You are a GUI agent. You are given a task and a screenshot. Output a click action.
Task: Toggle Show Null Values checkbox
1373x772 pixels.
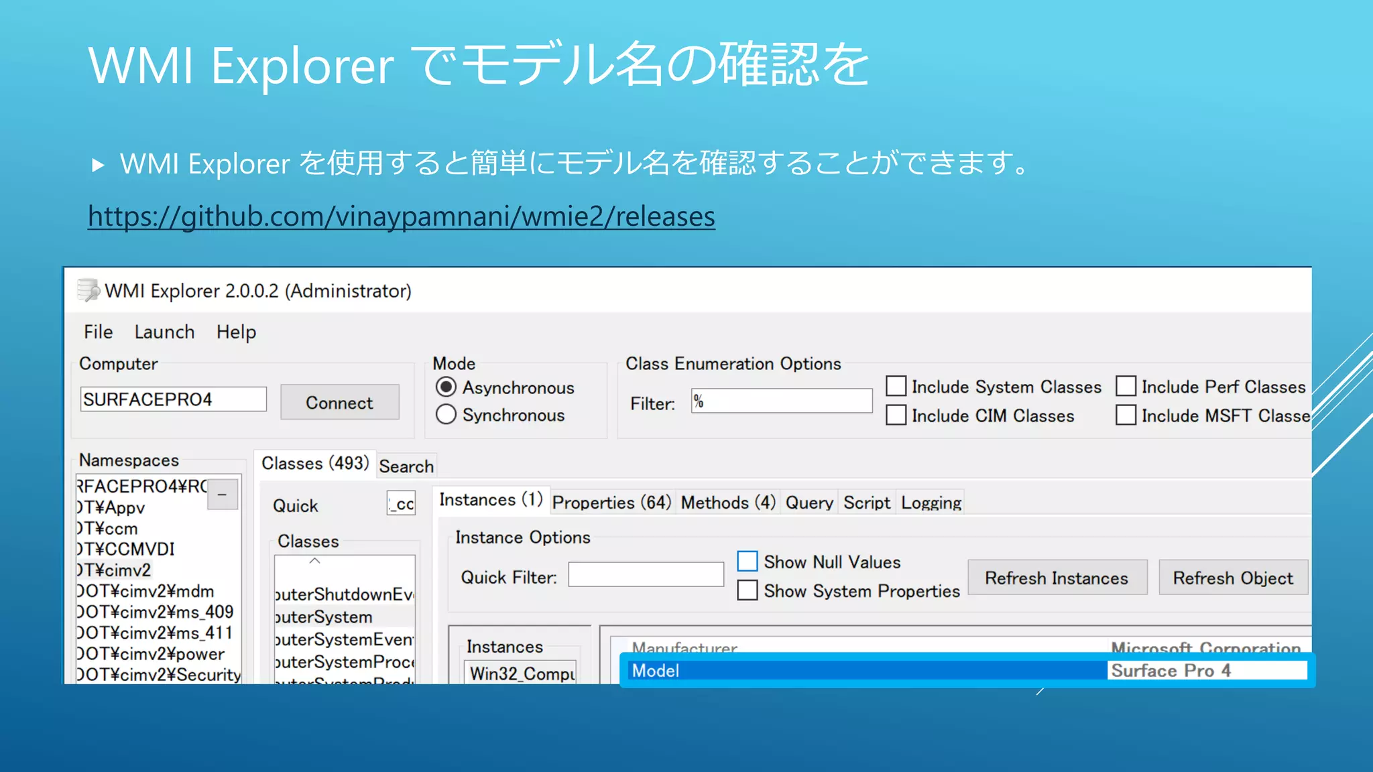coord(748,562)
